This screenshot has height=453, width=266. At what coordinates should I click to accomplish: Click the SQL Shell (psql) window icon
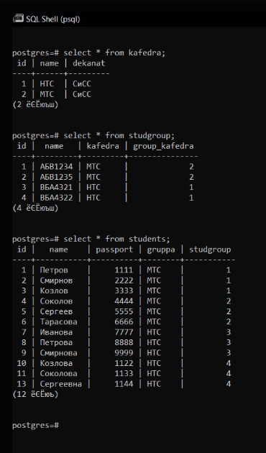(x=18, y=19)
